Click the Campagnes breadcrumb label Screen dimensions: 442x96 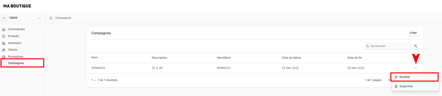point(63,18)
